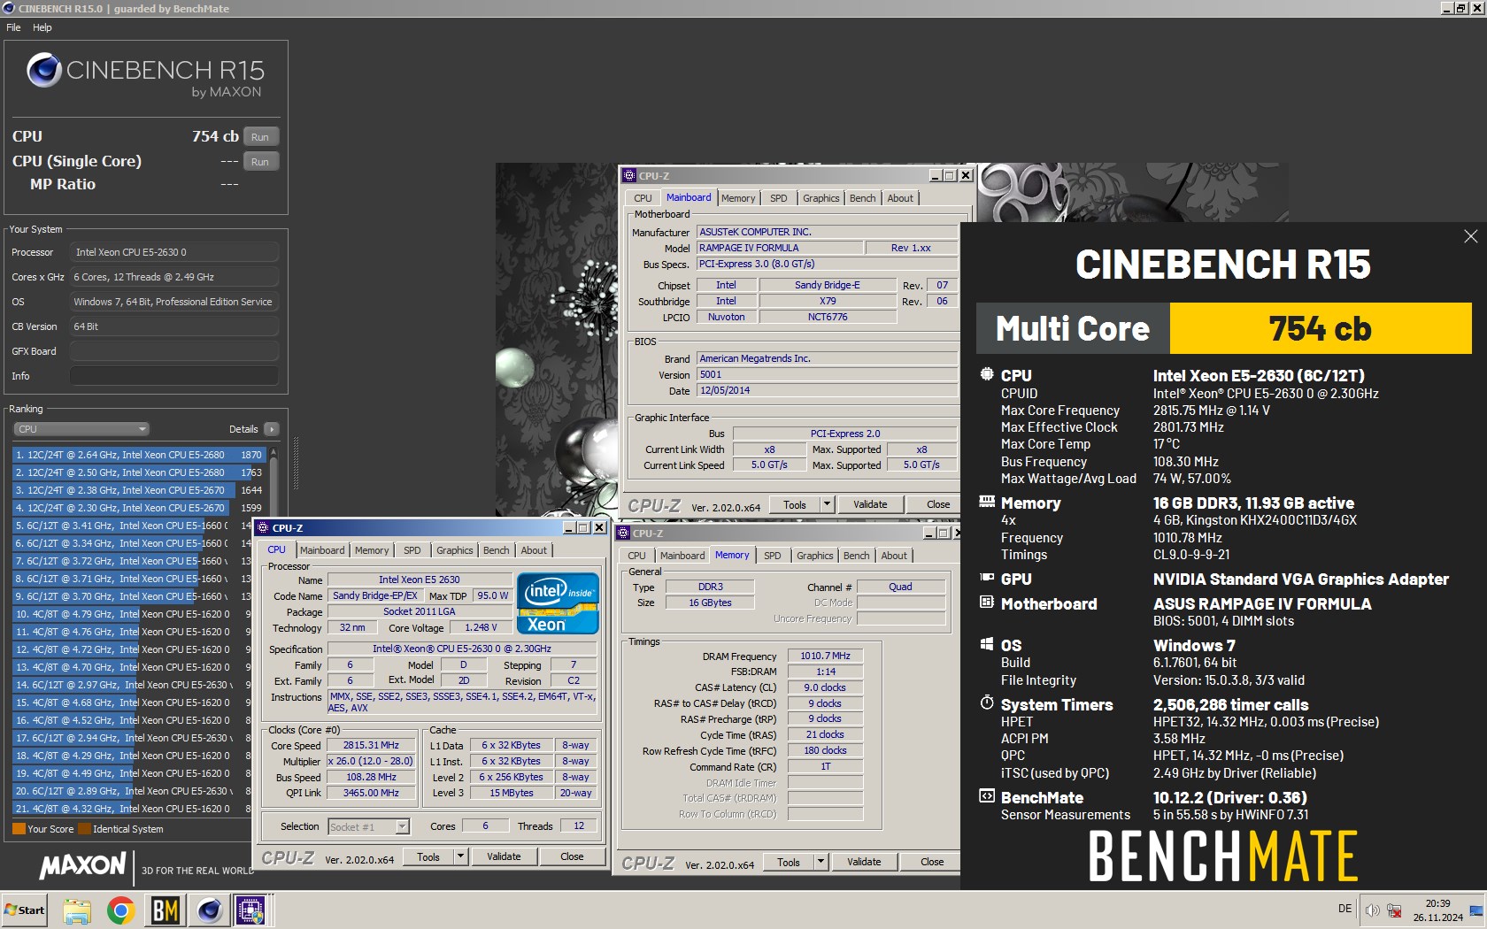Click the RAMPAGE IV FORMULA model field

pos(779,248)
